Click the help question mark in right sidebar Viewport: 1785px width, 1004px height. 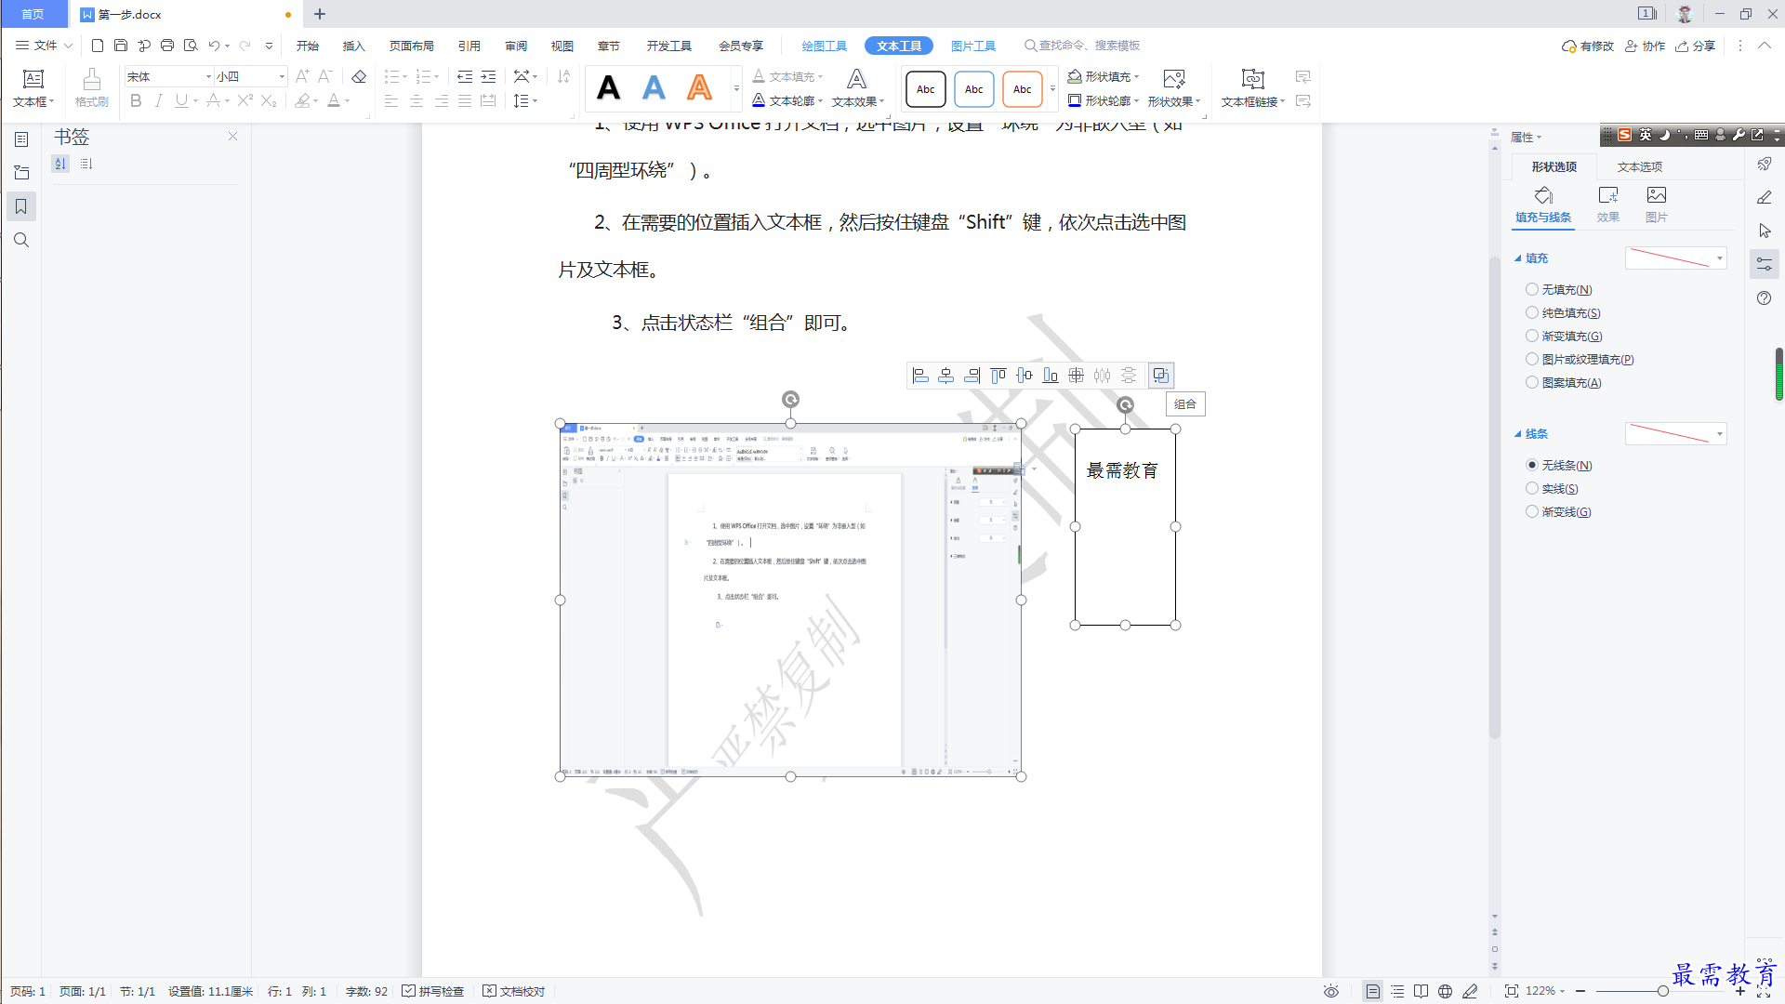click(1765, 298)
